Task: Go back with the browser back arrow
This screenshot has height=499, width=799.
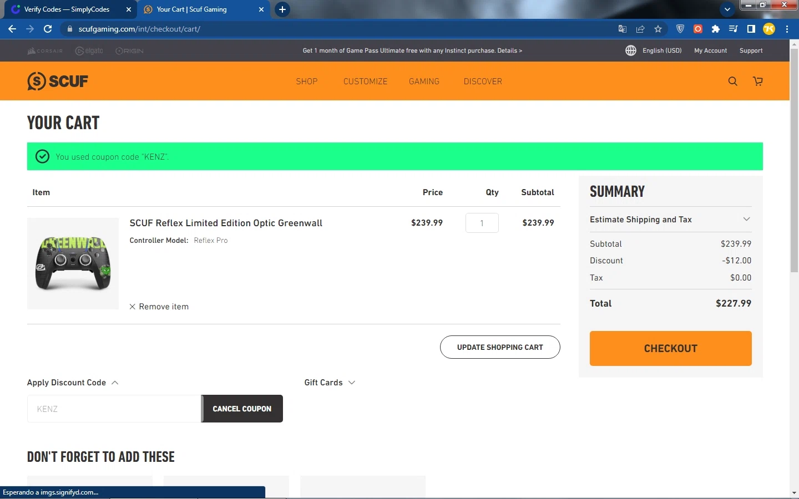Action: click(x=12, y=29)
